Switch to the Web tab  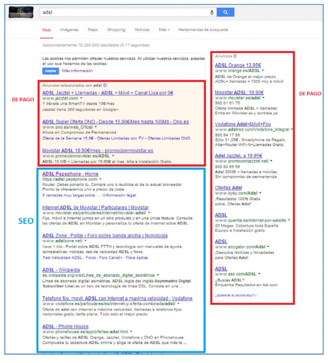pyautogui.click(x=46, y=30)
